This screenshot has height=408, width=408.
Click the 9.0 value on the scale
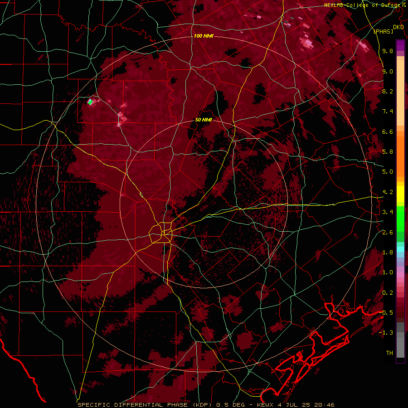tap(388, 71)
